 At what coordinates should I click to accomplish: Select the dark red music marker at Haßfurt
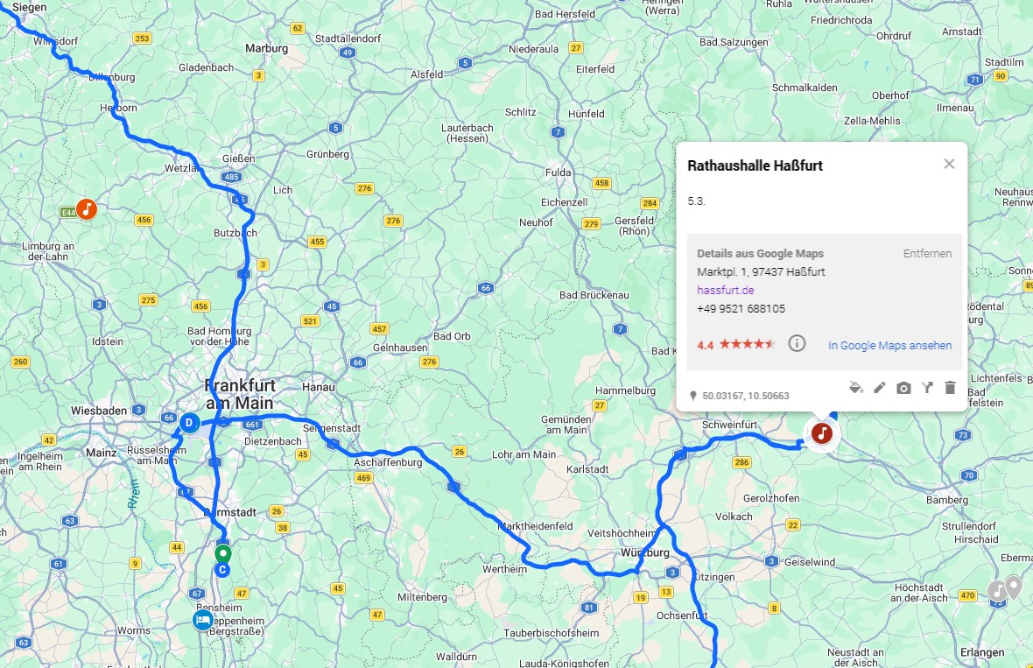tap(821, 433)
